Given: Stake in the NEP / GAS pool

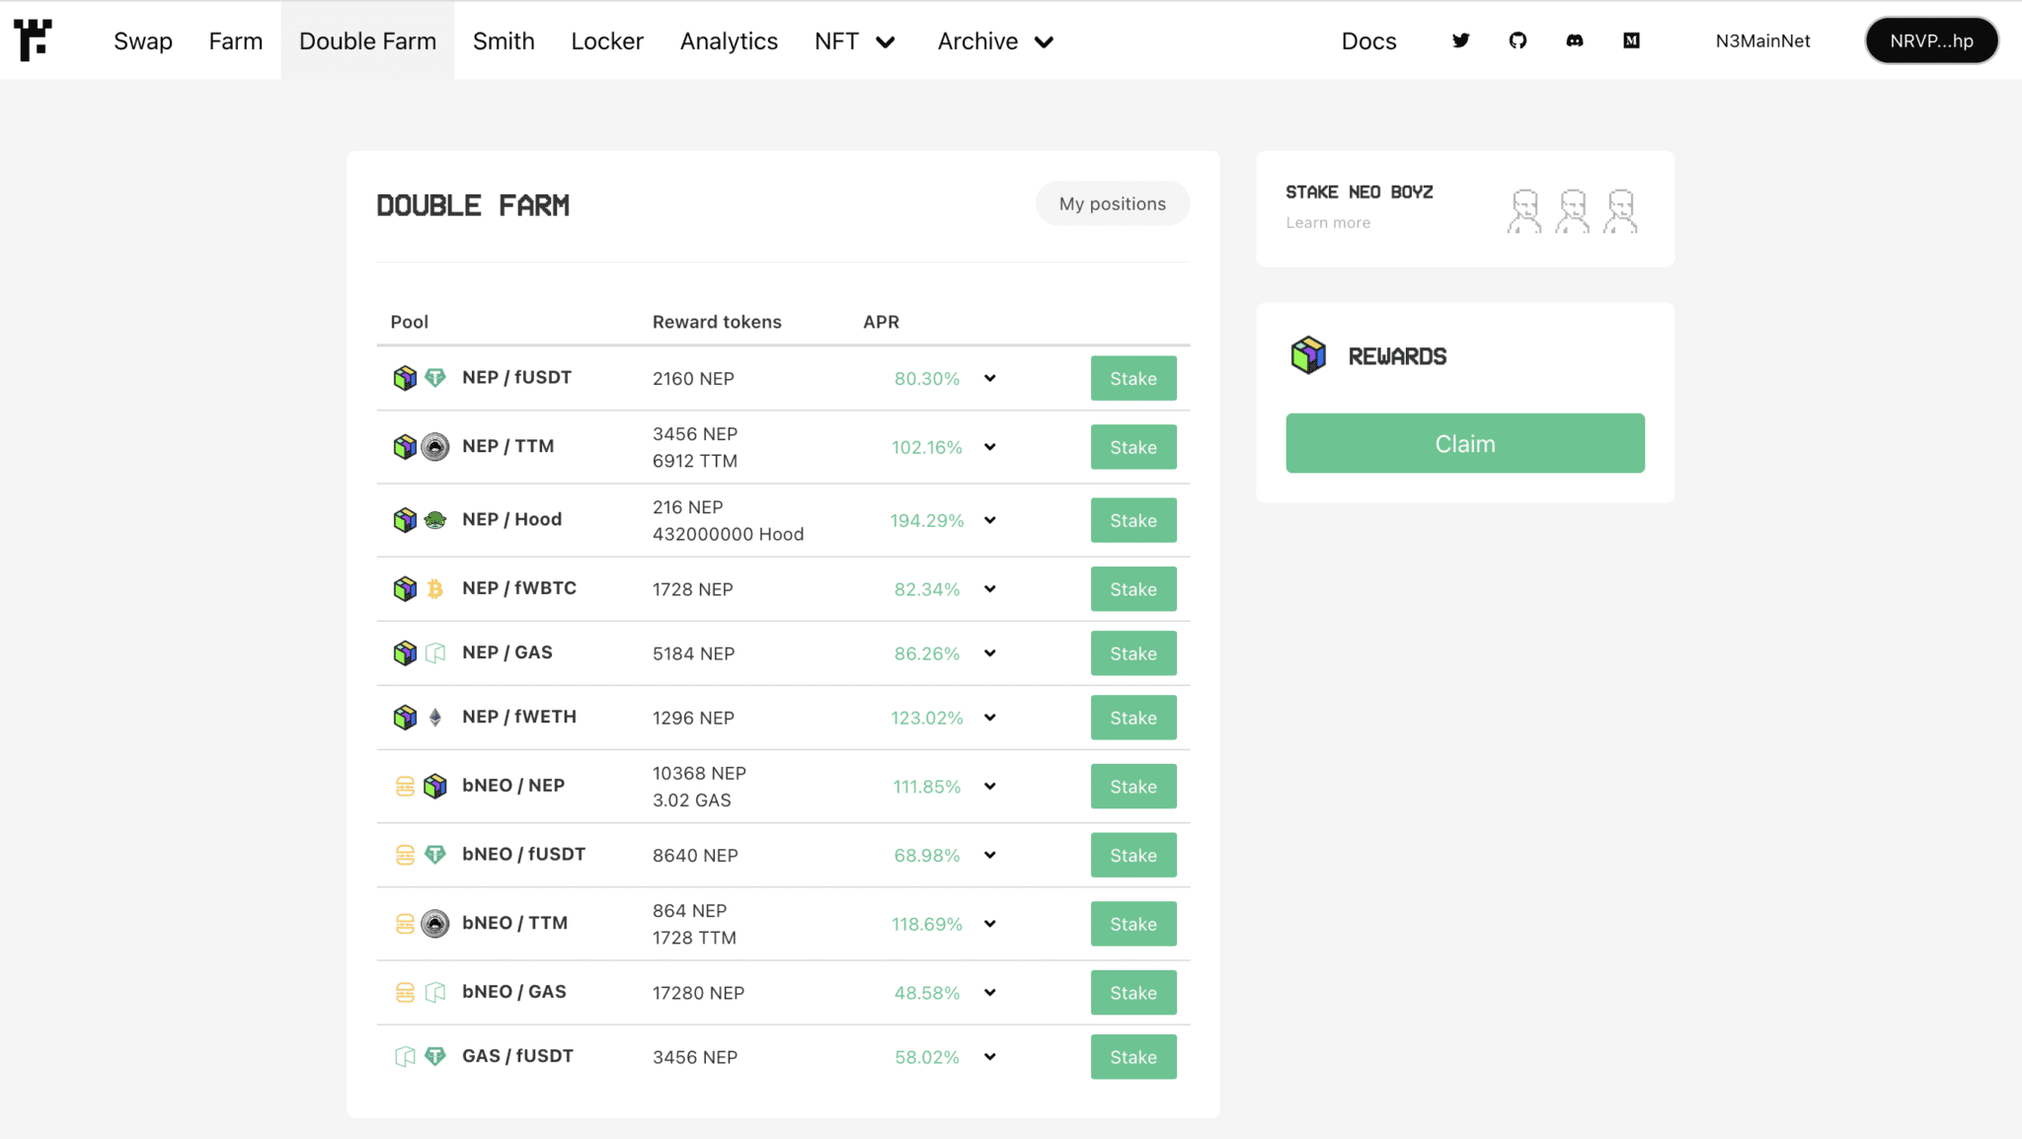Looking at the screenshot, I should pos(1133,653).
